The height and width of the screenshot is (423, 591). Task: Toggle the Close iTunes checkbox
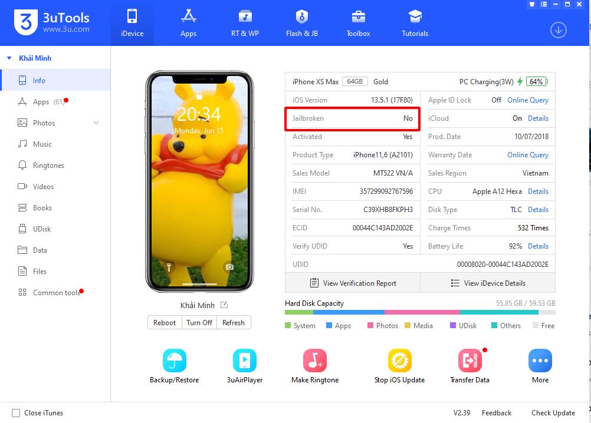(x=17, y=413)
